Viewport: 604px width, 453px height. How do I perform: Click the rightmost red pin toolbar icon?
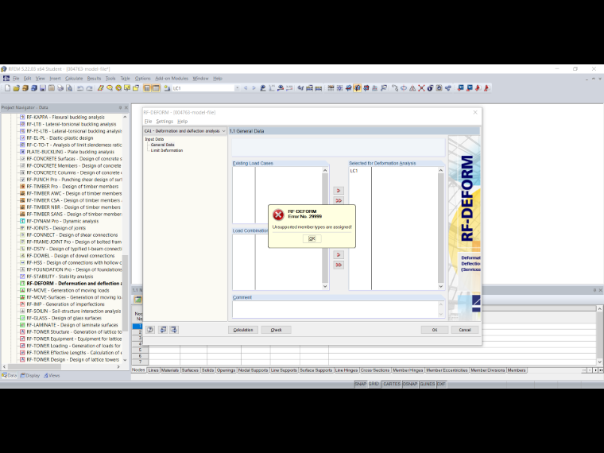[486, 88]
